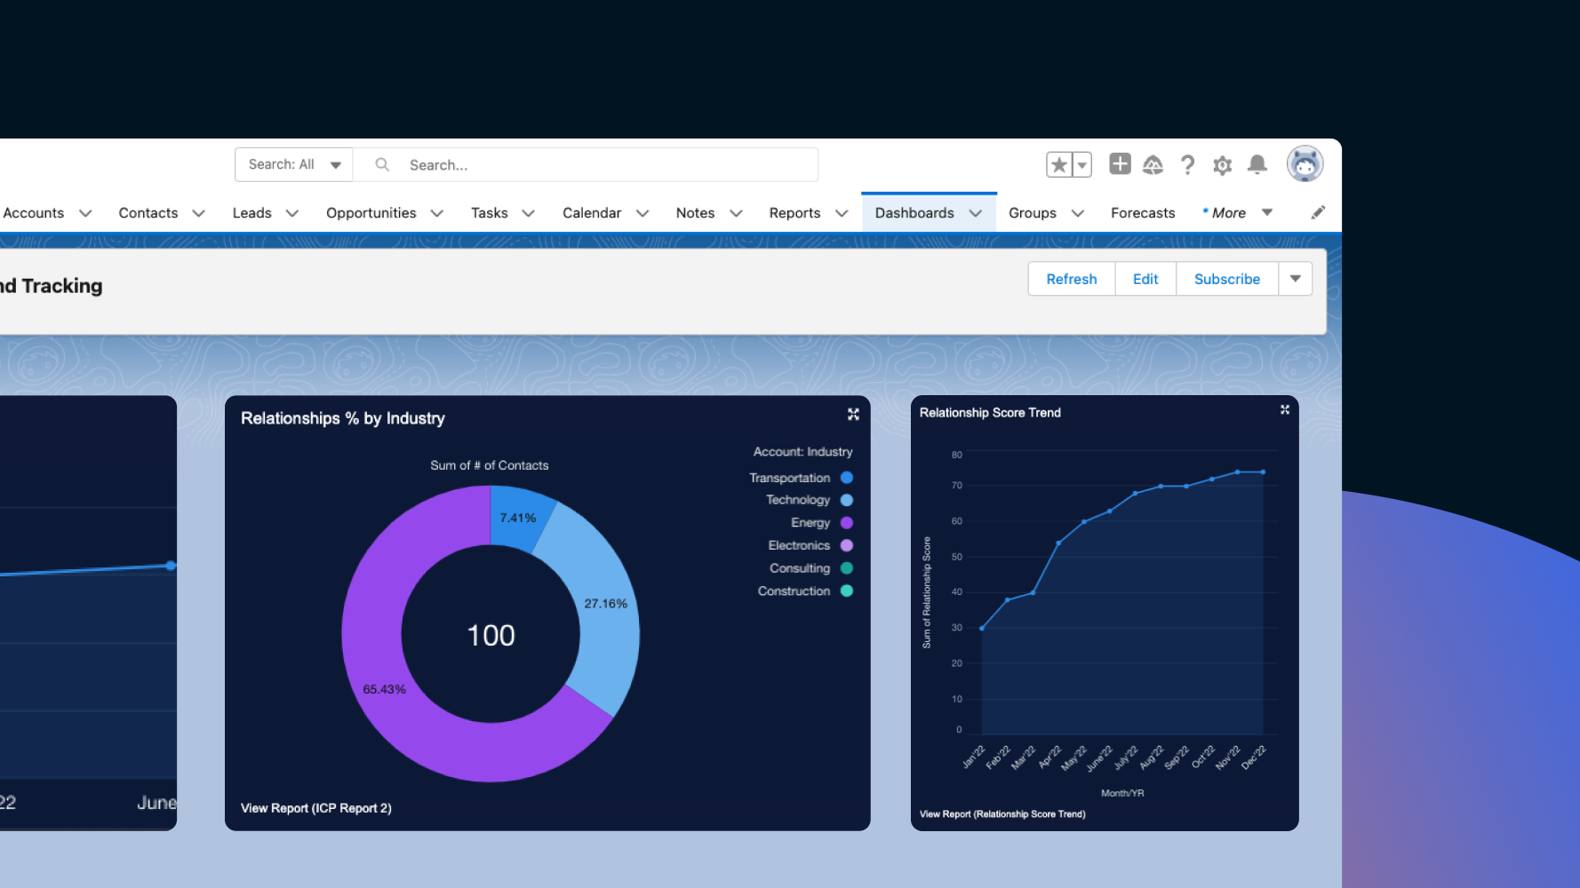This screenshot has height=888, width=1580.
Task: Open the Calendar tab
Action: [x=591, y=213]
